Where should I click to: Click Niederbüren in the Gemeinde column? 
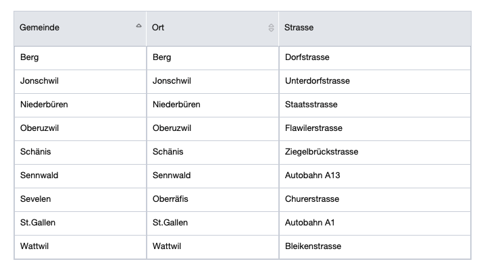pyautogui.click(x=44, y=105)
